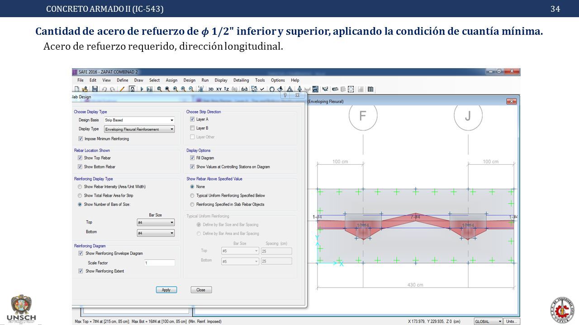This screenshot has height=325, width=579.
Task: Select Show Rebar Intensity radio option
Action: point(80,186)
